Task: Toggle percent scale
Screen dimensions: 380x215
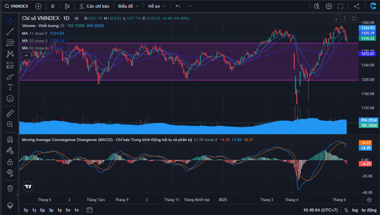Action: (347, 210)
